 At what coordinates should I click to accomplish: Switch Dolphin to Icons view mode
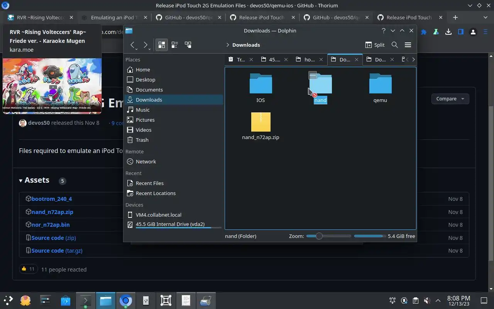[x=162, y=45]
